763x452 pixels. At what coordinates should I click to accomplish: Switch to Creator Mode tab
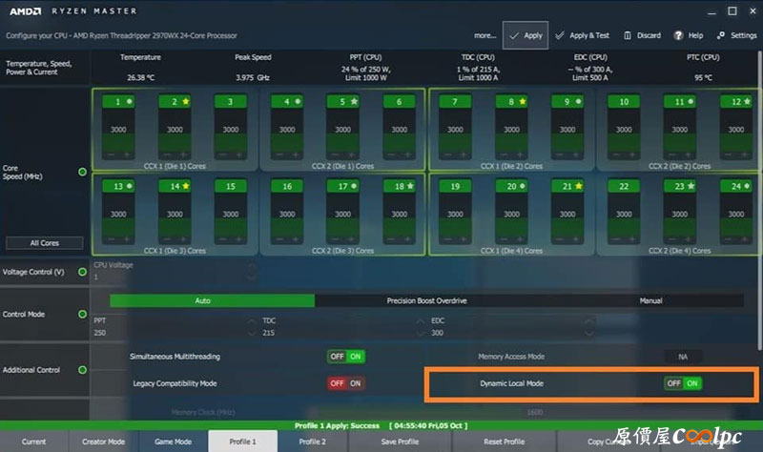[103, 442]
